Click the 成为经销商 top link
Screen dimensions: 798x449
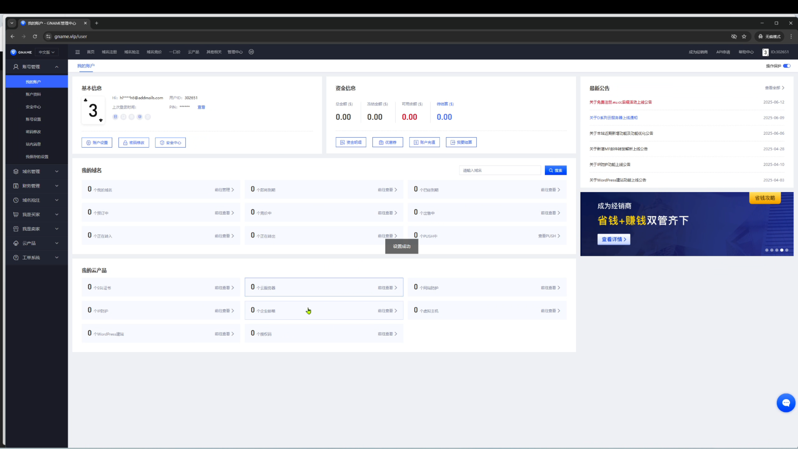(698, 52)
